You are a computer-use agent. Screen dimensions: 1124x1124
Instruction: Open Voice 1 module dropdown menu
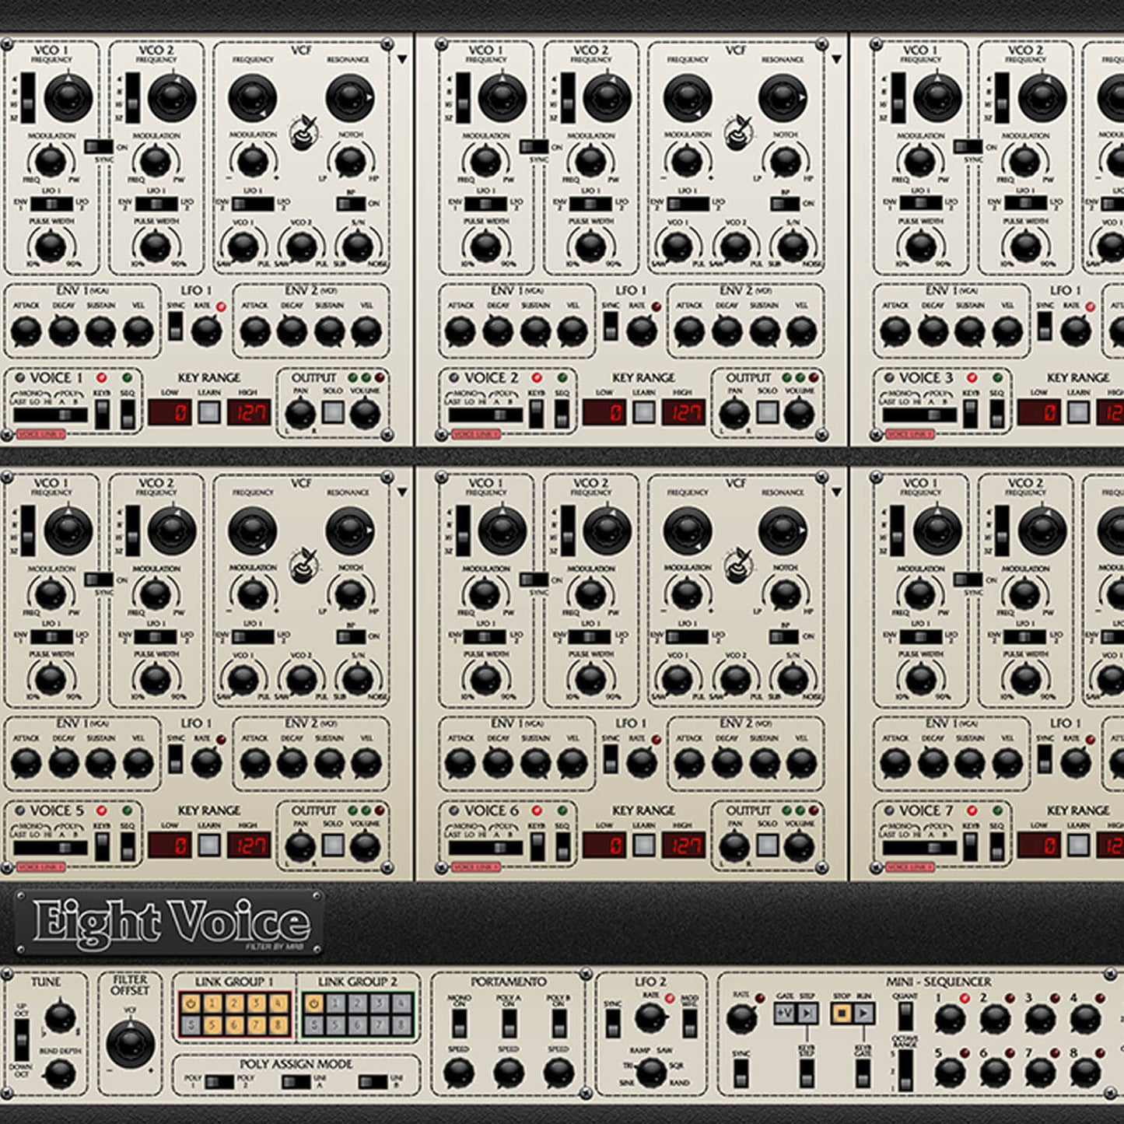402,59
